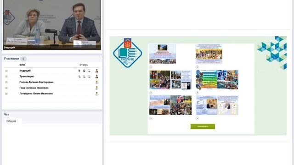Tick the checkbox beside Трансляция

pos(6,77)
